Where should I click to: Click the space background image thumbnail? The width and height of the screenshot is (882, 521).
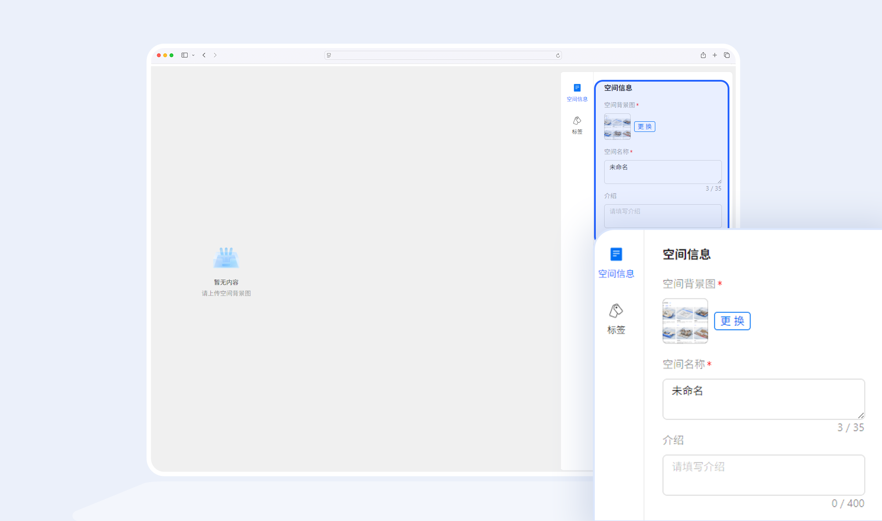pos(617,126)
